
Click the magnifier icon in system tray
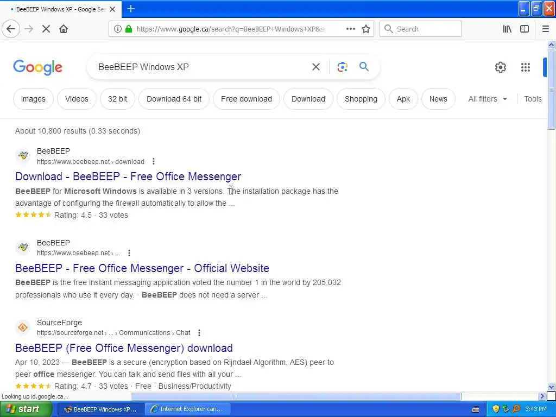pos(516,409)
